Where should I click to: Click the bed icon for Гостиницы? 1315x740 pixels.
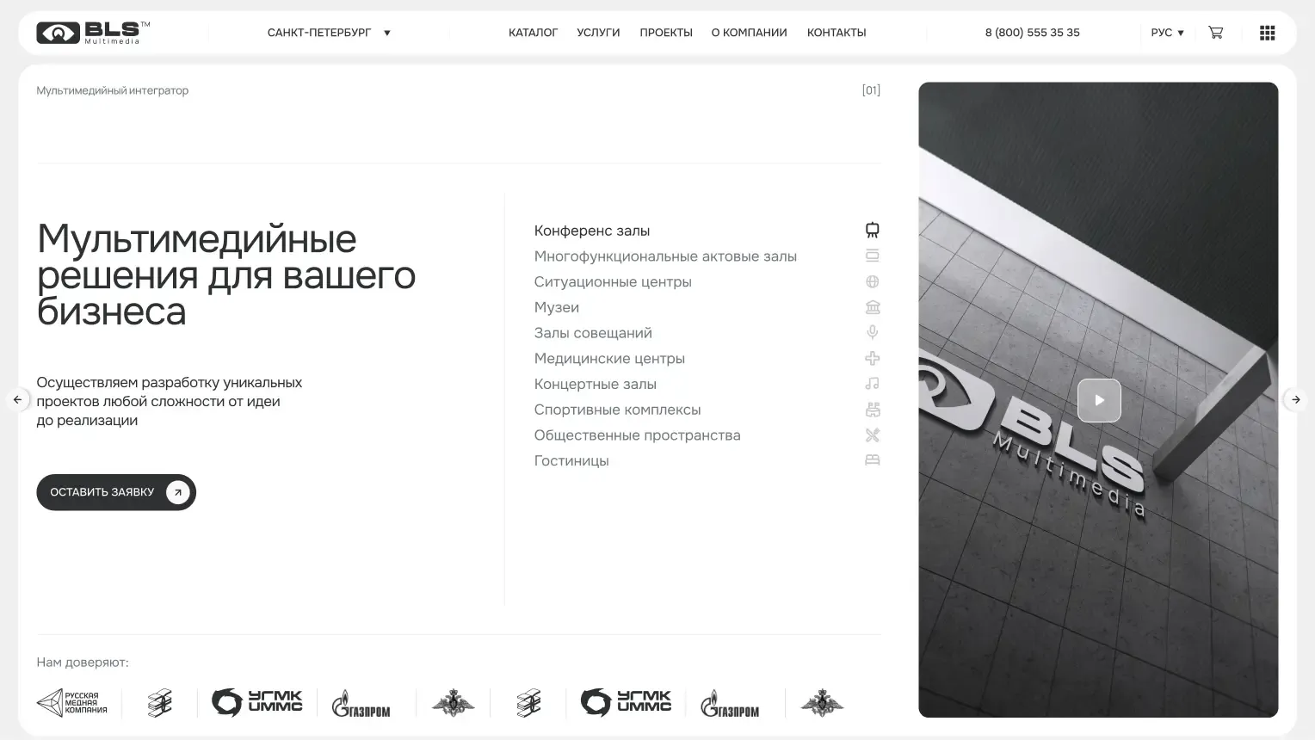[872, 460]
